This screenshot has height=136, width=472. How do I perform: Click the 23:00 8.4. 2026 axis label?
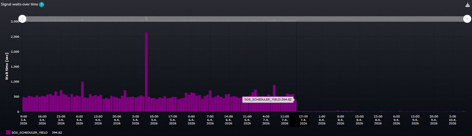(378, 120)
